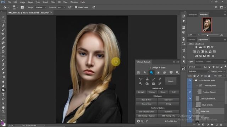Screen dimensions: 227x127
Task: Switch to the Histogram tab
Action: click(193, 14)
